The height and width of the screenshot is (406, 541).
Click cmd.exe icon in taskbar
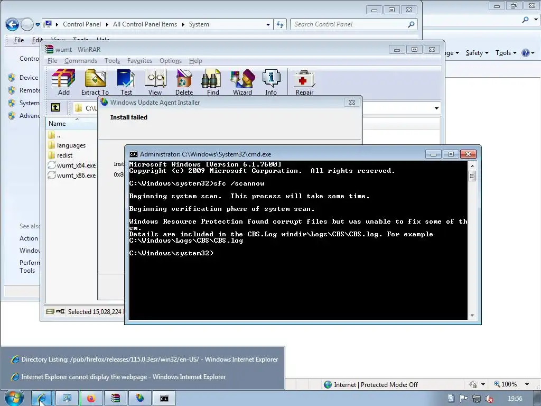[164, 399]
